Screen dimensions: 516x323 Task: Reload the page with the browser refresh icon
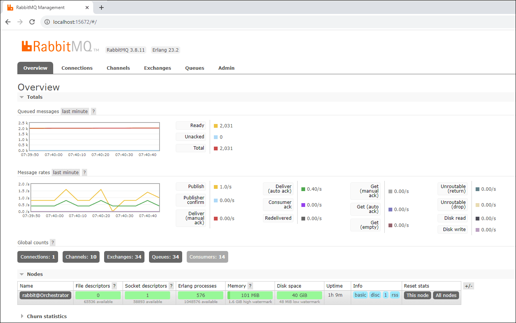[x=32, y=22]
